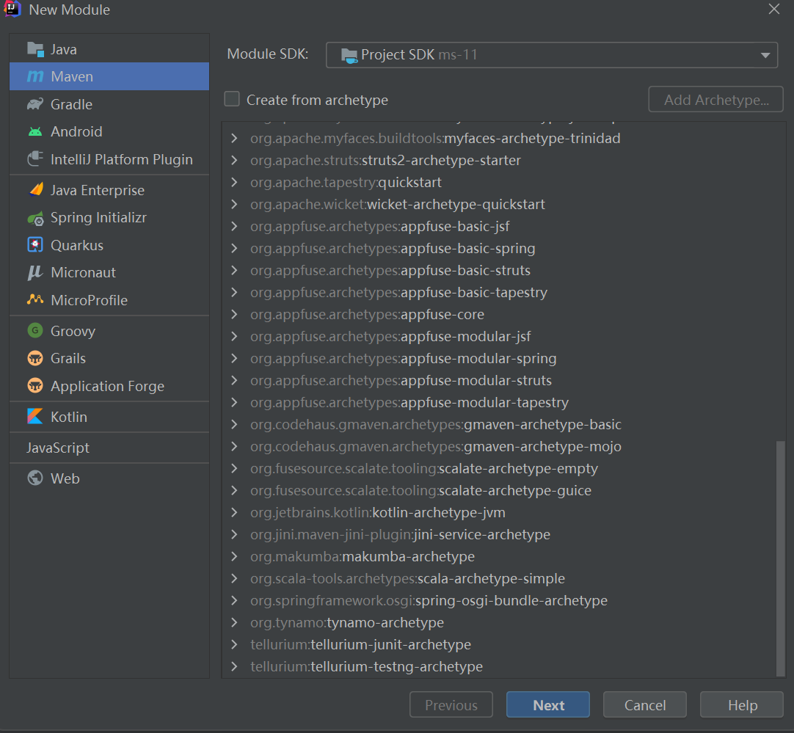Click the Module SDK label text
This screenshot has height=733, width=794.
coord(268,54)
